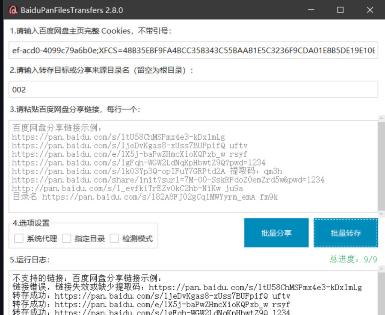Click the 目录名 example link with fm9k
Image resolution: width=385 pixels, height=315 pixels.
pyautogui.click(x=145, y=197)
